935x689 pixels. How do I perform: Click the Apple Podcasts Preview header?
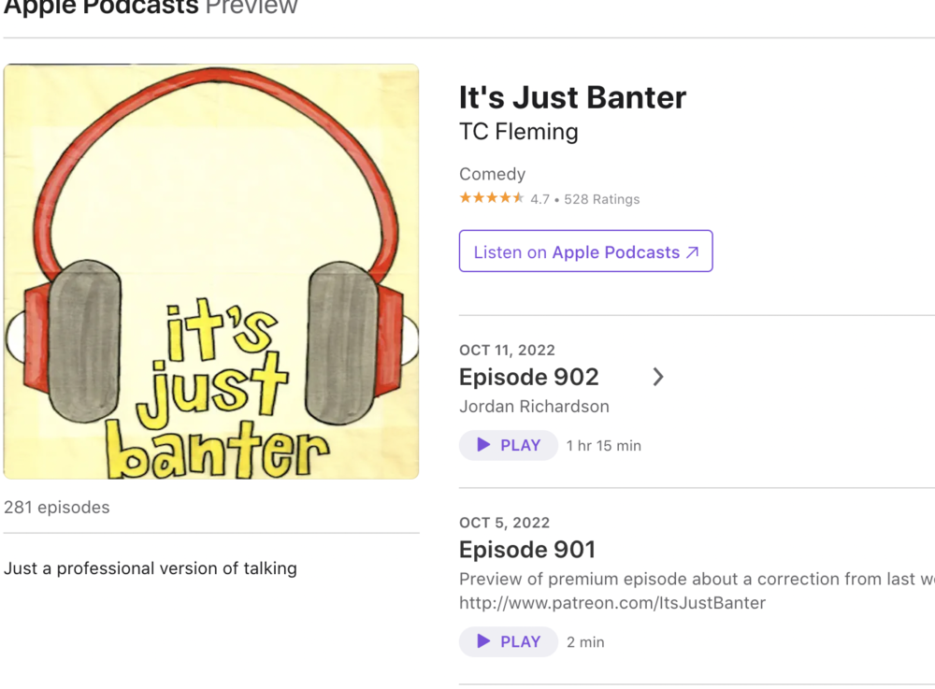(151, 7)
